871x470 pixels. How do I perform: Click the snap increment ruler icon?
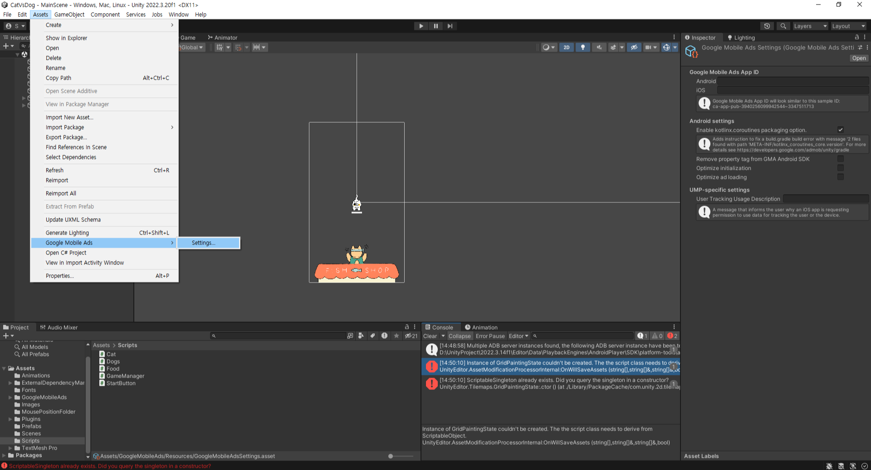click(256, 47)
